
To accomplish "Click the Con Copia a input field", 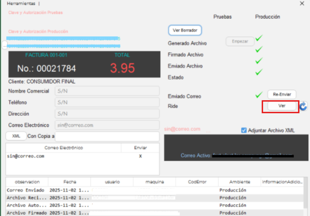I will [x=107, y=136].
